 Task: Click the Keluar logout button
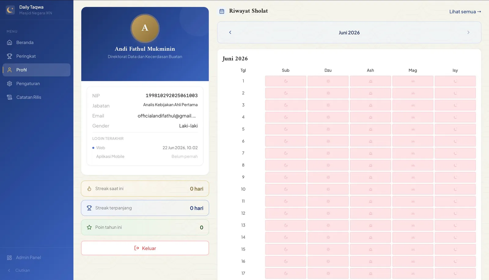[x=145, y=248]
